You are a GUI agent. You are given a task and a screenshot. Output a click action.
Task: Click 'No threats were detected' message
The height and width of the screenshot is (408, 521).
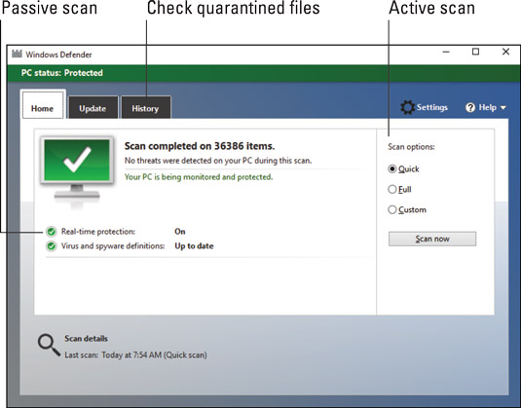click(218, 161)
